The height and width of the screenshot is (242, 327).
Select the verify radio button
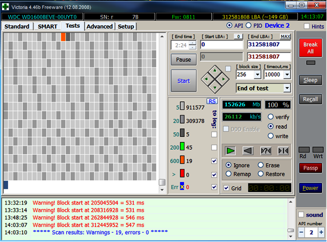271,117
